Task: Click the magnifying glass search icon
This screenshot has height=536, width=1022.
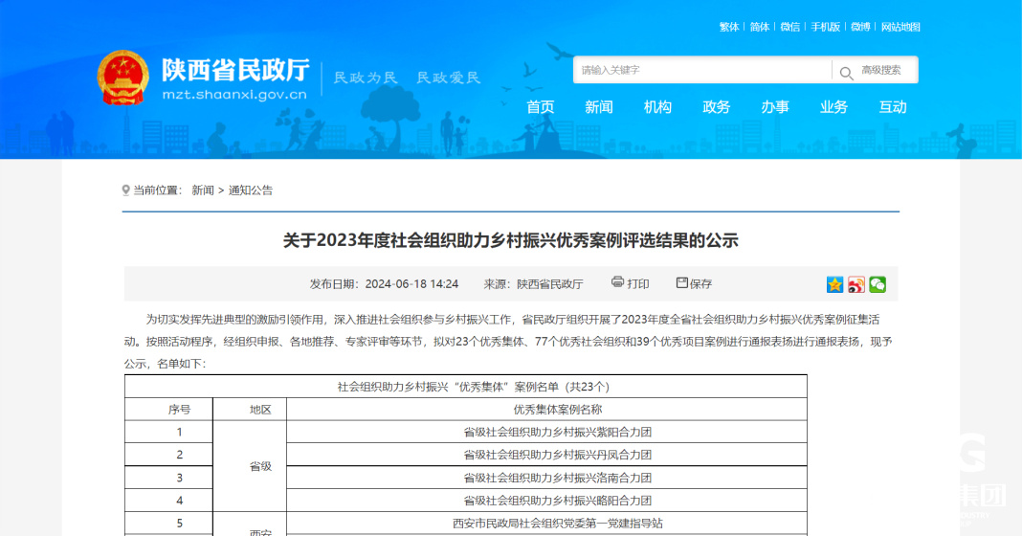Action: coord(846,72)
